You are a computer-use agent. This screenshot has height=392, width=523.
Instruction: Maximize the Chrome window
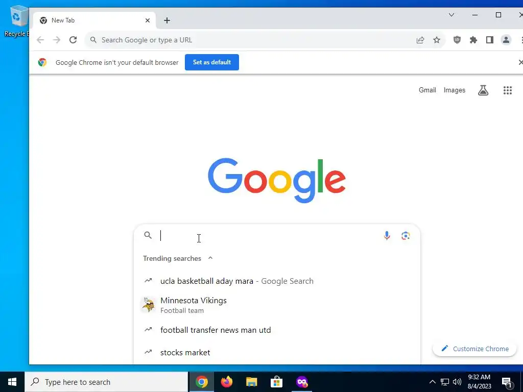(498, 15)
